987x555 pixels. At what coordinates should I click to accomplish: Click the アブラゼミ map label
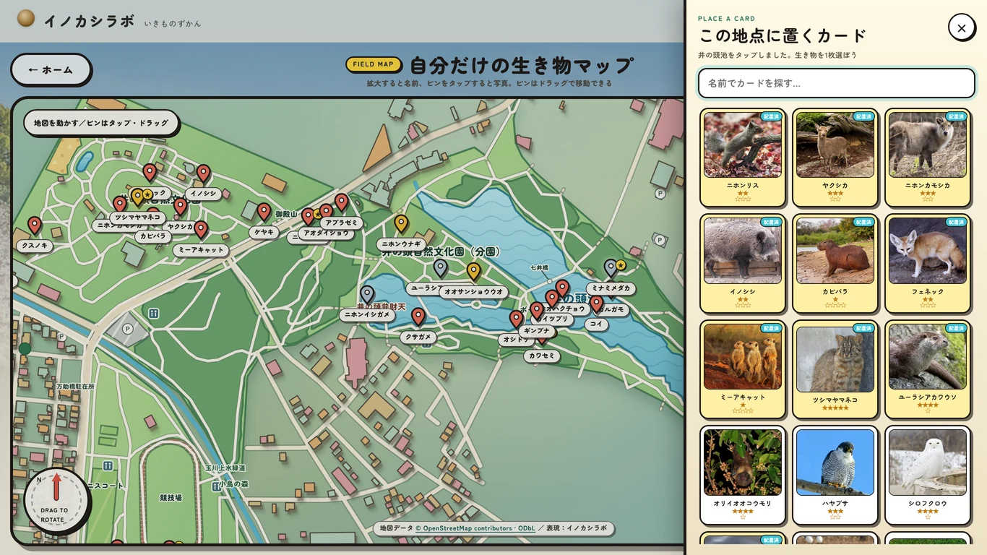click(x=341, y=223)
